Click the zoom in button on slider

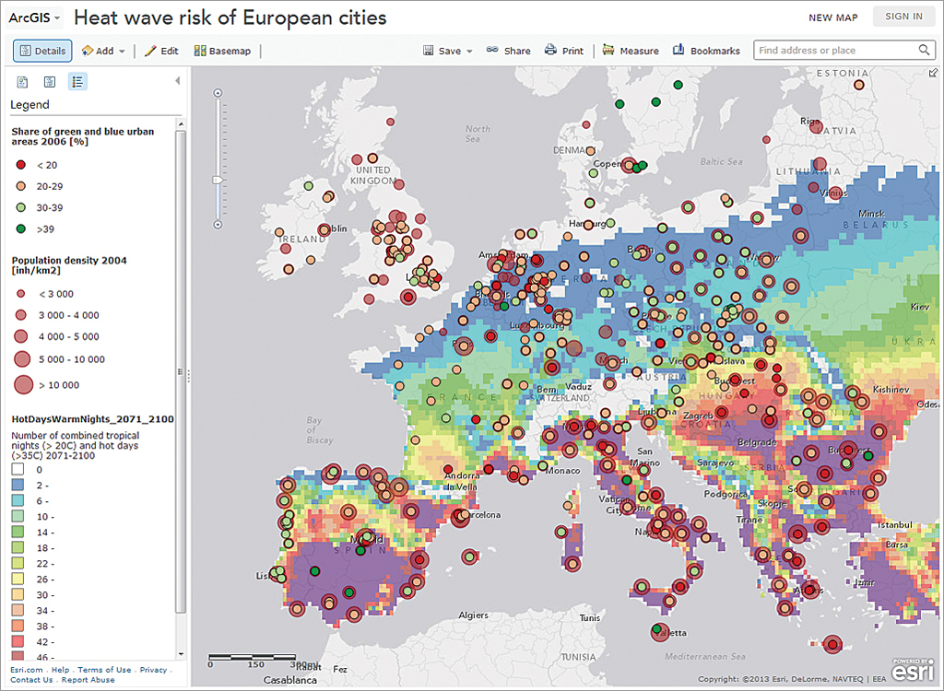click(218, 93)
